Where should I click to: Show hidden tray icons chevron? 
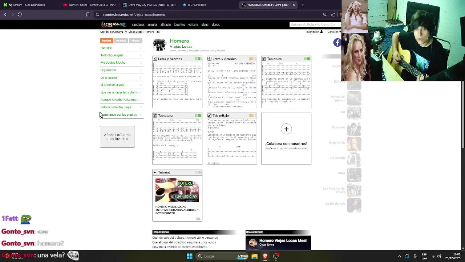point(400,256)
